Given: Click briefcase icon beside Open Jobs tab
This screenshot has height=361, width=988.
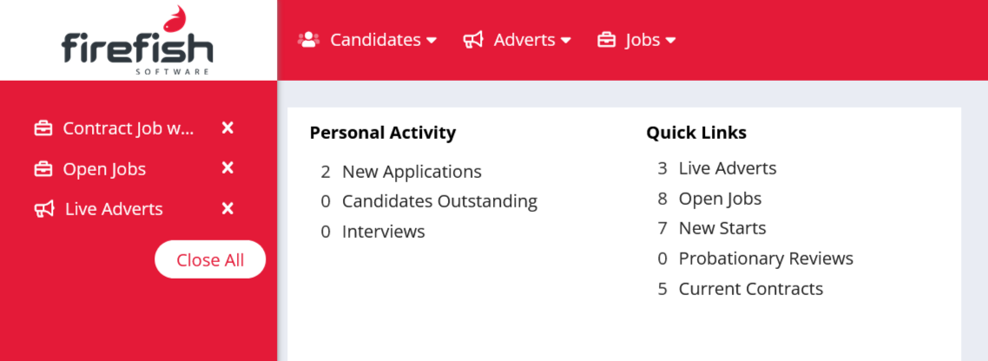Looking at the screenshot, I should (x=43, y=169).
